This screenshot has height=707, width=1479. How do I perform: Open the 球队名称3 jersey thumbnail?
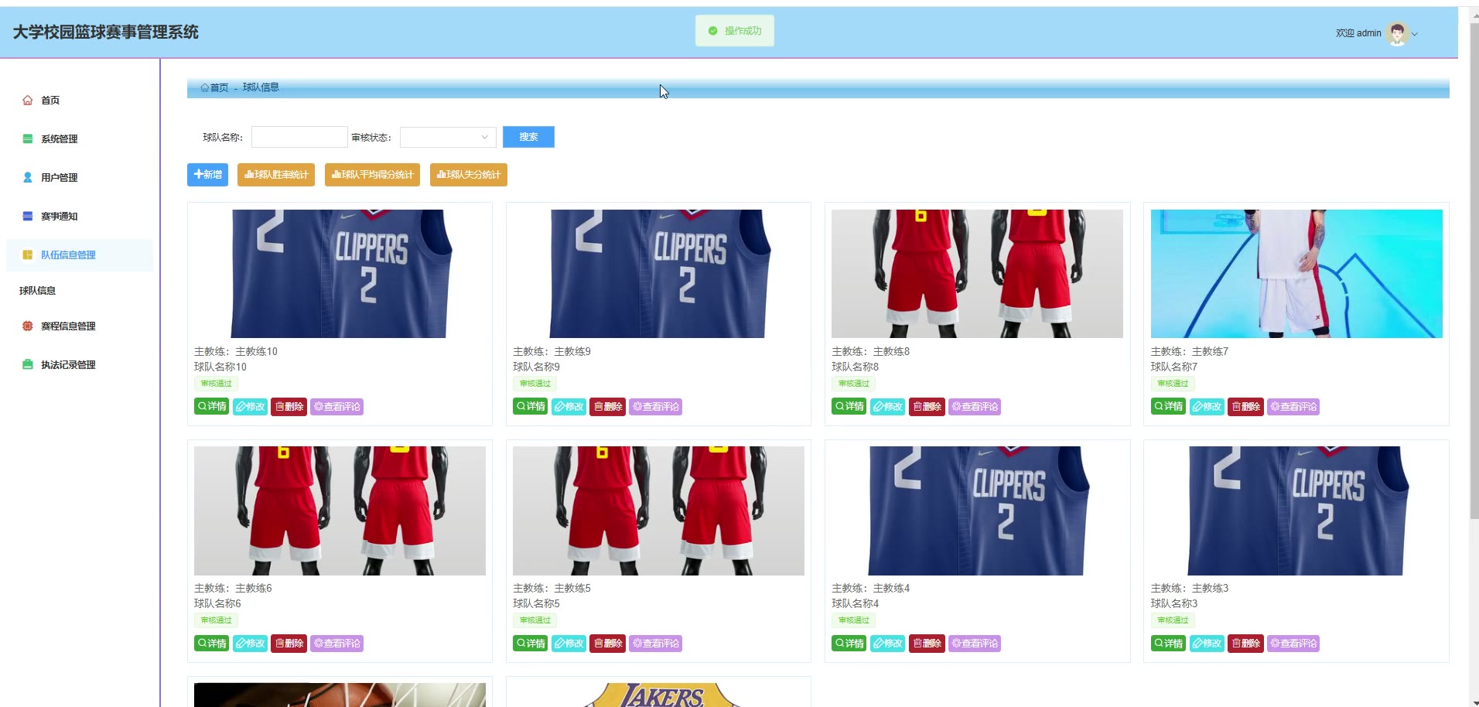pyautogui.click(x=1296, y=511)
